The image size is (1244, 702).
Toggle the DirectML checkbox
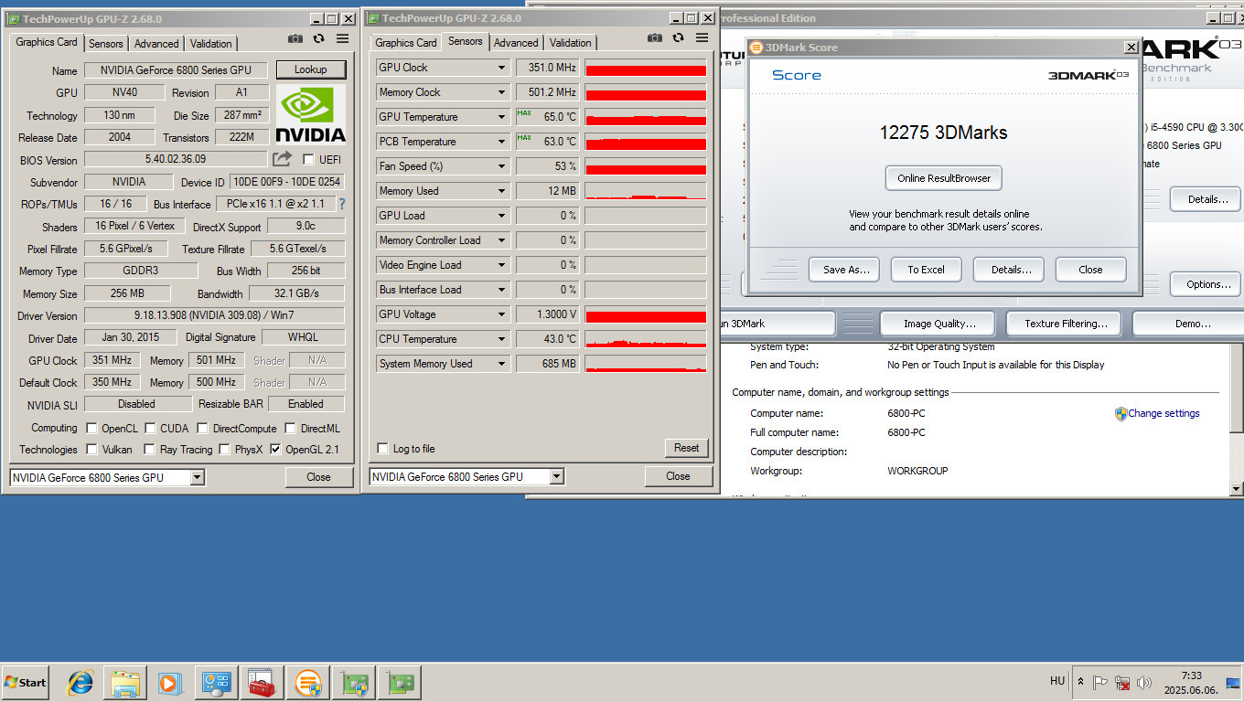coord(290,428)
